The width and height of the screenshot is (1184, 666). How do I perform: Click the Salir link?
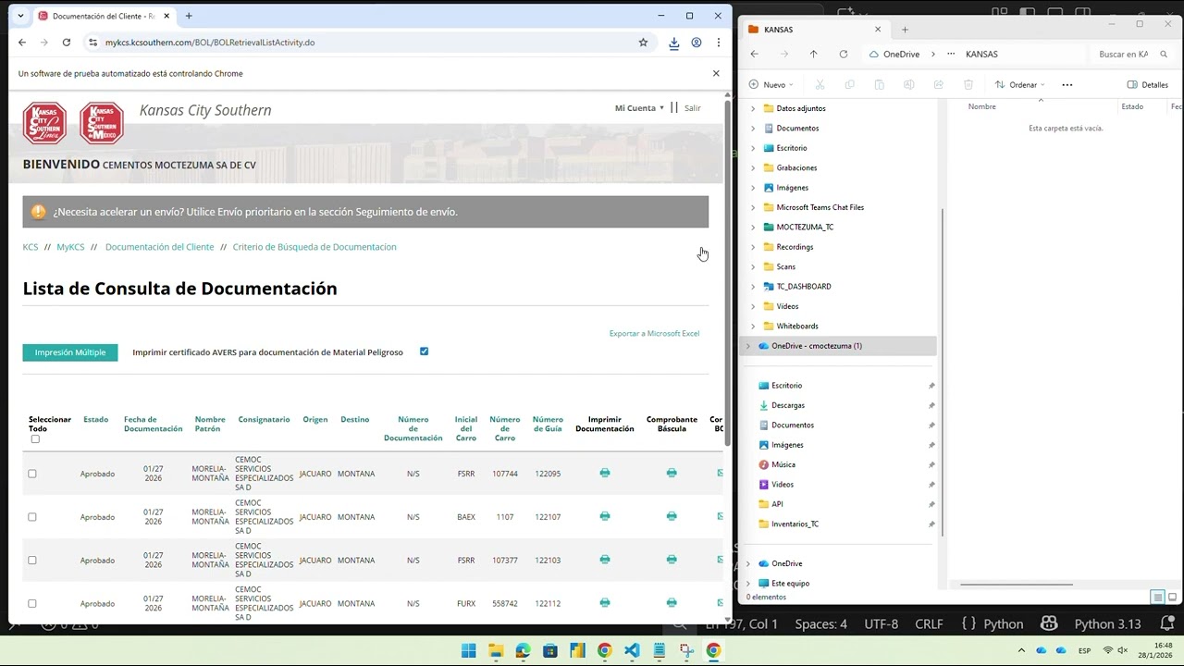693,108
